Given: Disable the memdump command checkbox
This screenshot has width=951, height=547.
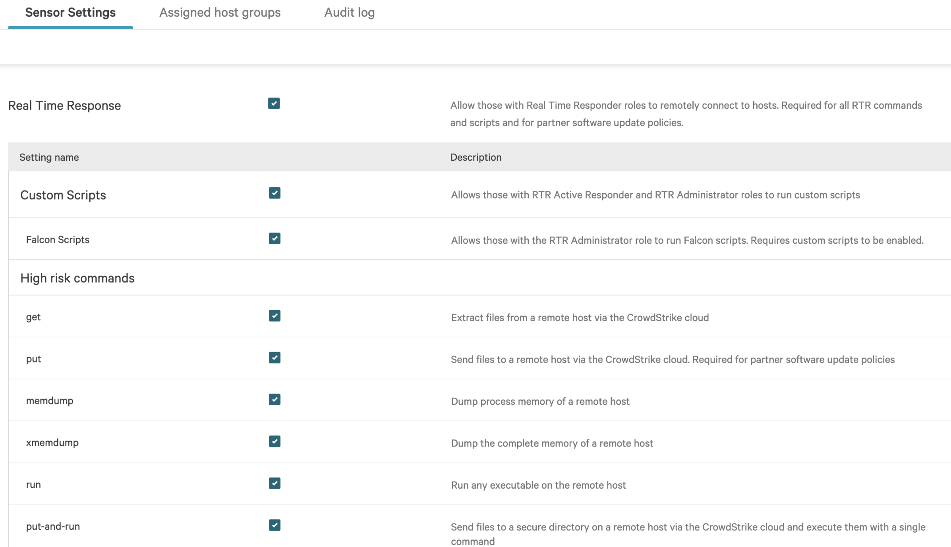Looking at the screenshot, I should coord(274,400).
